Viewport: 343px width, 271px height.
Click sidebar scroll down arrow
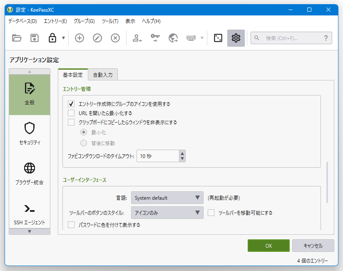tap(30, 231)
